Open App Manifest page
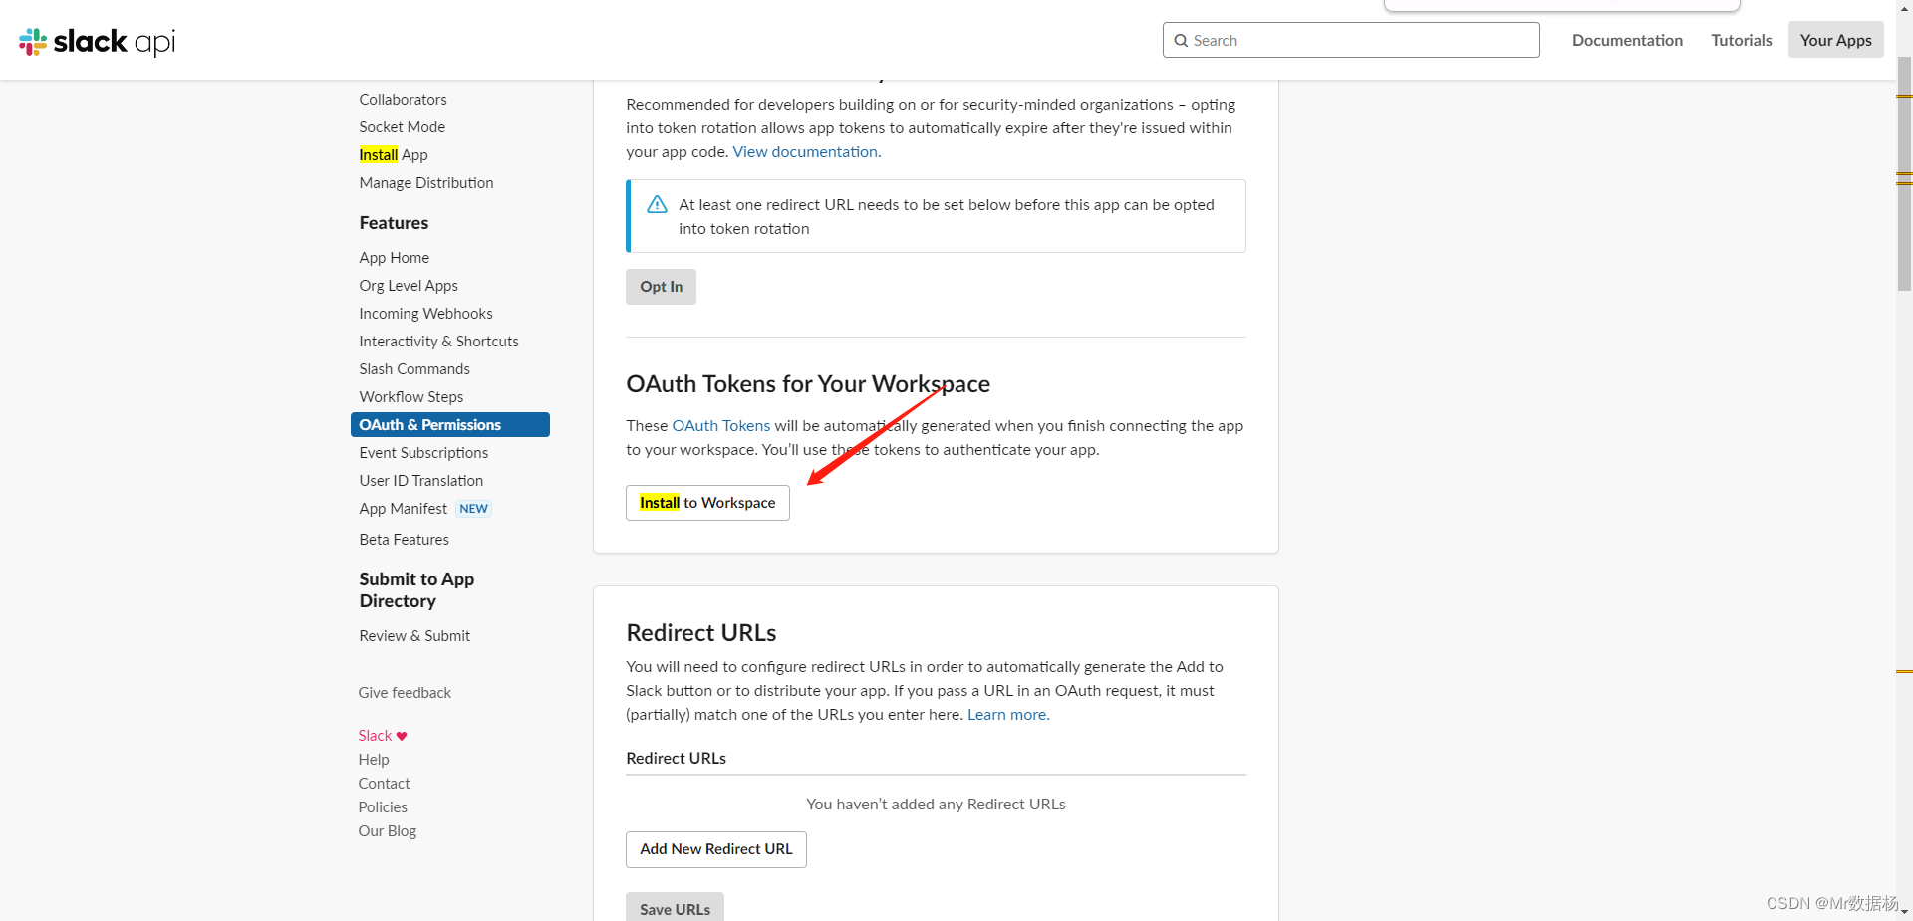Viewport: 1913px width, 921px height. click(403, 509)
